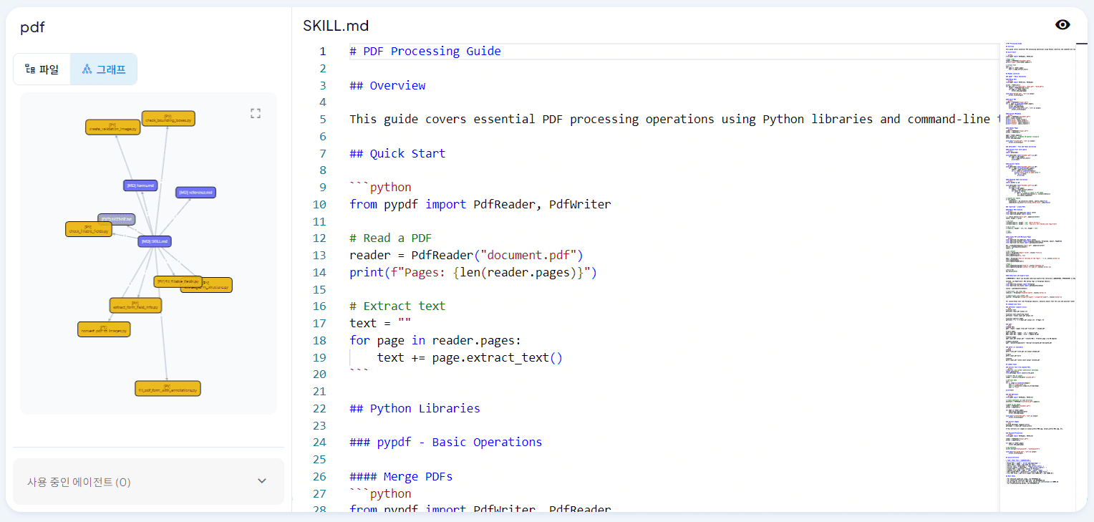Click the '# PDF Processing Guide' heading line
Viewport: 1094px width, 522px height.
(x=425, y=51)
